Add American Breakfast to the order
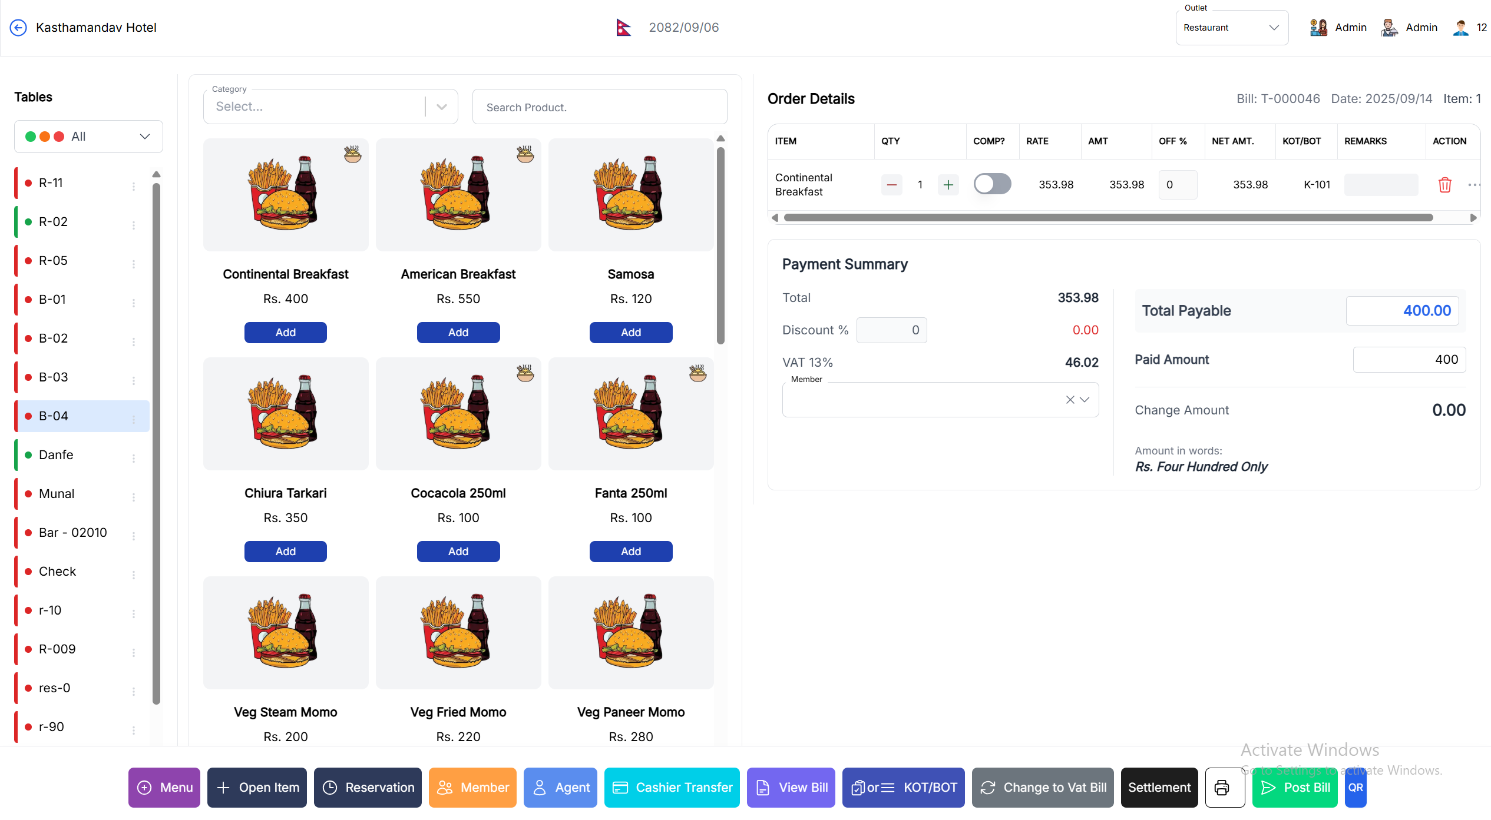 coord(458,333)
